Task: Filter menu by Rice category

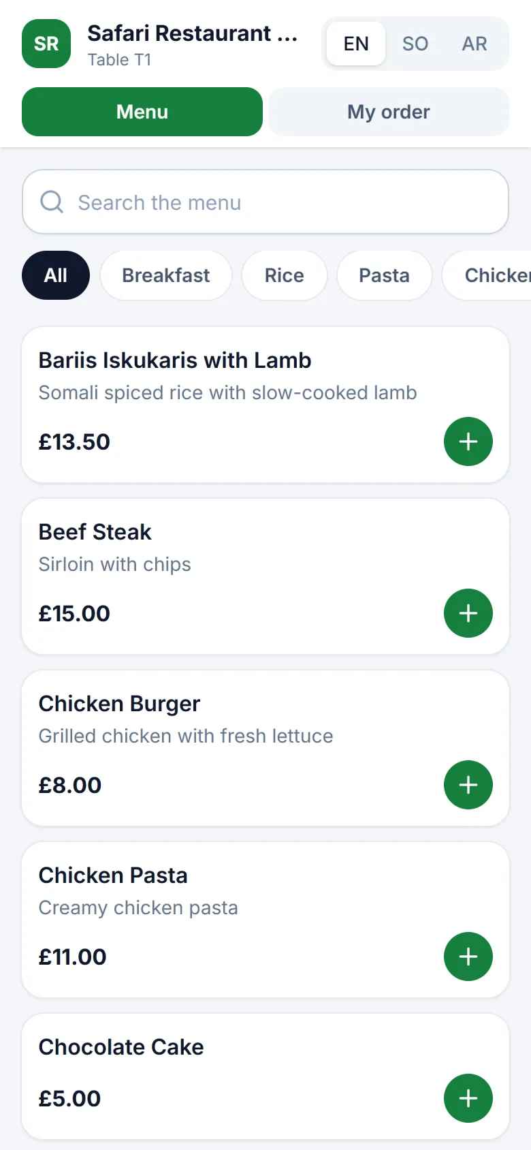Action: point(285,275)
